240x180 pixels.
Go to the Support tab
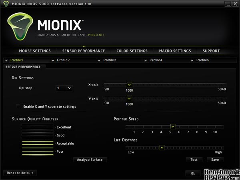211,51
